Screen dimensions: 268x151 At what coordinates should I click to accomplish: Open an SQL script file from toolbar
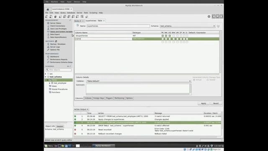[51, 17]
